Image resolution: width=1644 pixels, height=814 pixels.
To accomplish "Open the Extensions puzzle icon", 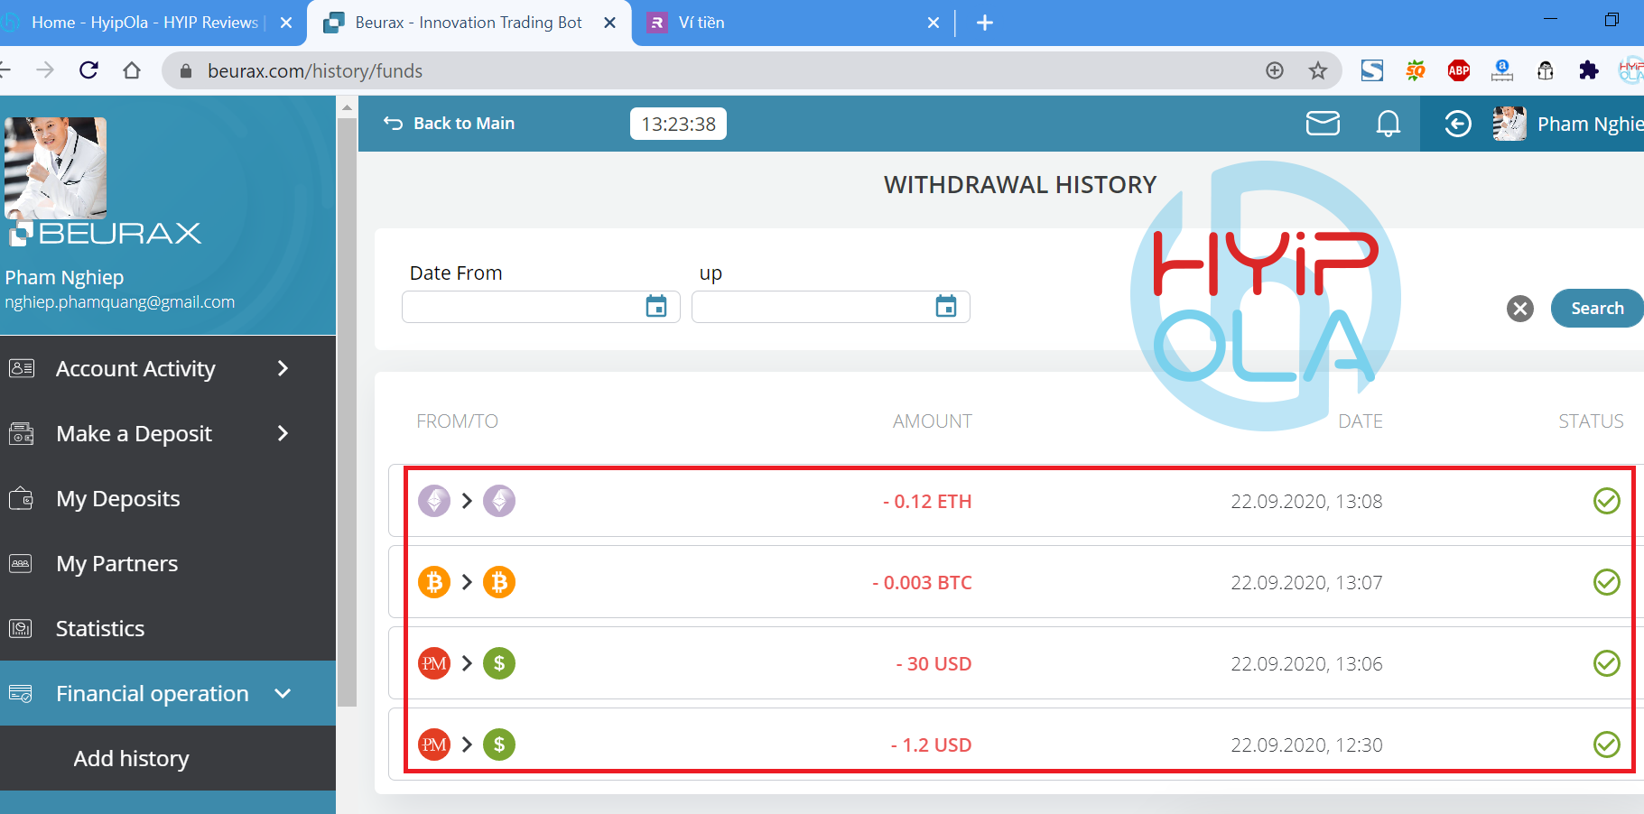I will coord(1589,70).
